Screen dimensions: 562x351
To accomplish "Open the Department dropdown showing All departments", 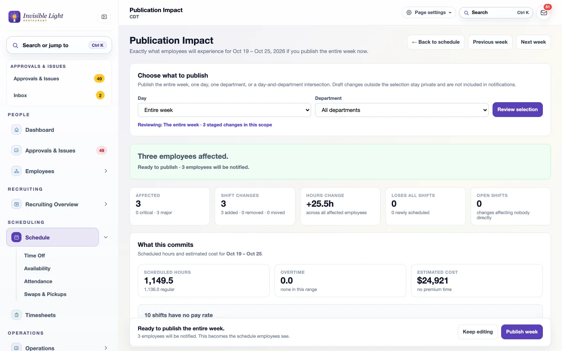I will click(x=402, y=110).
